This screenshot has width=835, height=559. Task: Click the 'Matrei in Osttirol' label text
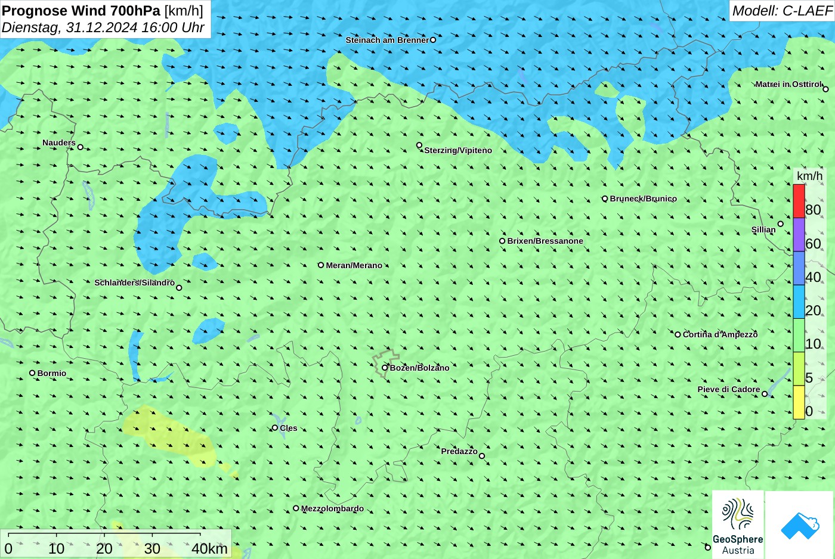pyautogui.click(x=788, y=84)
